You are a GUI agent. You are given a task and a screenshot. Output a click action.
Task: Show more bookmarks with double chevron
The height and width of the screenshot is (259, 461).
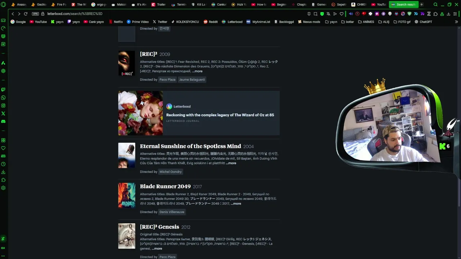click(456, 22)
